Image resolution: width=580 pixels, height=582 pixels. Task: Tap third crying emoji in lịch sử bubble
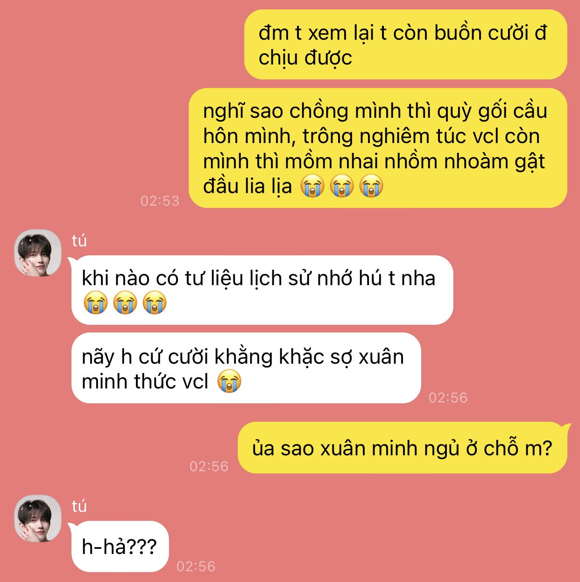(x=155, y=302)
